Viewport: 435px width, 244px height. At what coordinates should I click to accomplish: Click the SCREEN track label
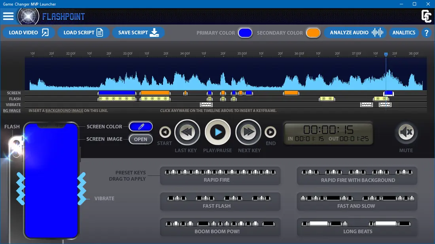point(13,93)
